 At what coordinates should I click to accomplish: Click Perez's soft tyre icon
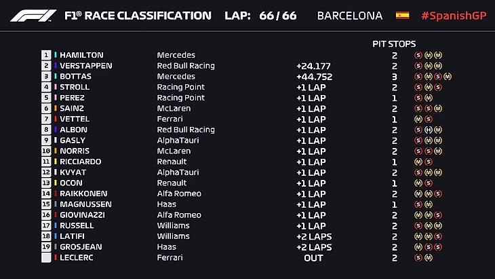click(418, 98)
